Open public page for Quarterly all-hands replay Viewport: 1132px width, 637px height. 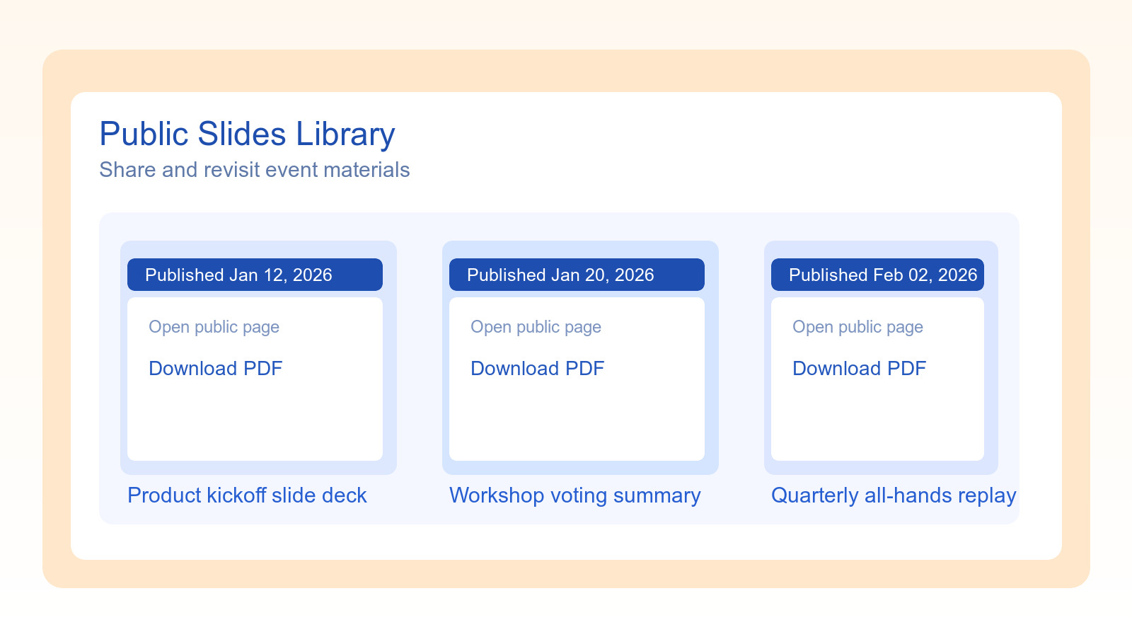(857, 327)
